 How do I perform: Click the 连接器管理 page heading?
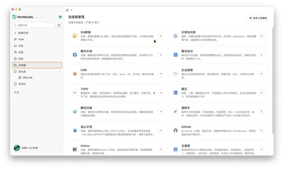76,17
